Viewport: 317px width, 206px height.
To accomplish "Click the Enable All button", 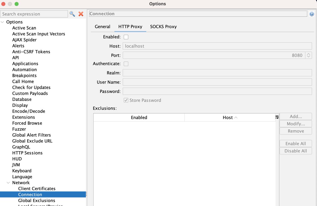I will tap(296, 144).
